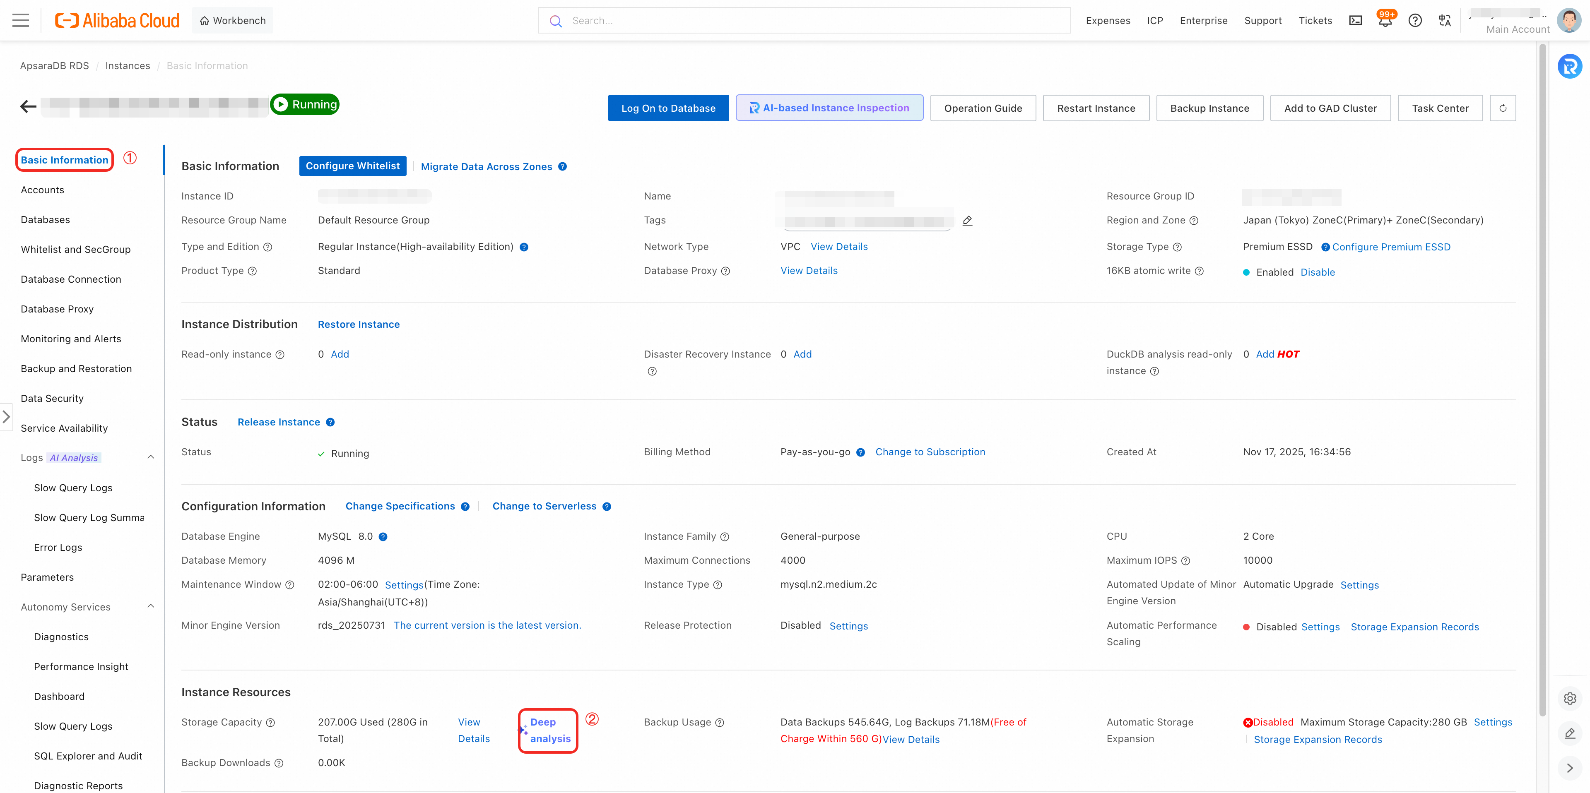Click the Deep analysis link
The image size is (1590, 793).
pyautogui.click(x=549, y=730)
